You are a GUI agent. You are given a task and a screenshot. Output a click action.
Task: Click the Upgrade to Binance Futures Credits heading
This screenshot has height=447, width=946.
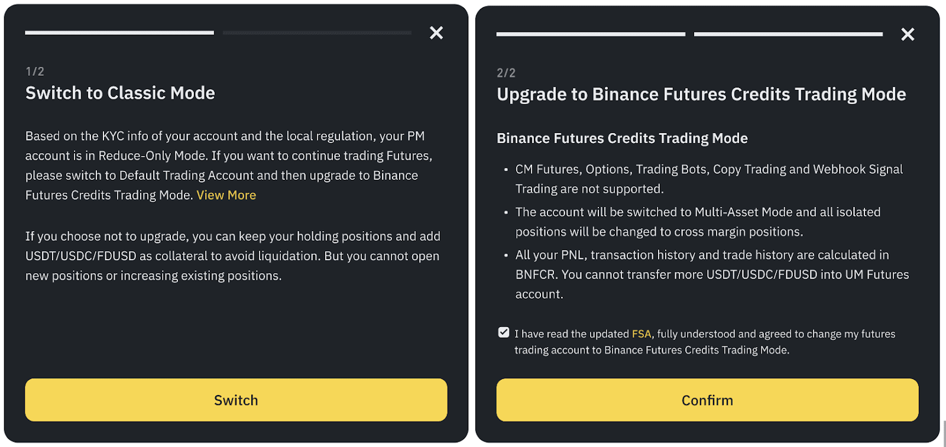click(701, 95)
